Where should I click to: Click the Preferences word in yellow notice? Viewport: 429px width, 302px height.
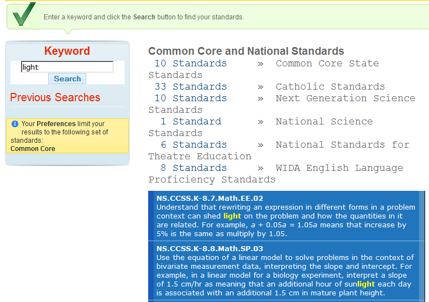56,124
